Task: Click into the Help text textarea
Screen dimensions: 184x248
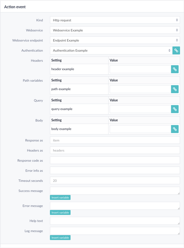Action: click(x=115, y=221)
